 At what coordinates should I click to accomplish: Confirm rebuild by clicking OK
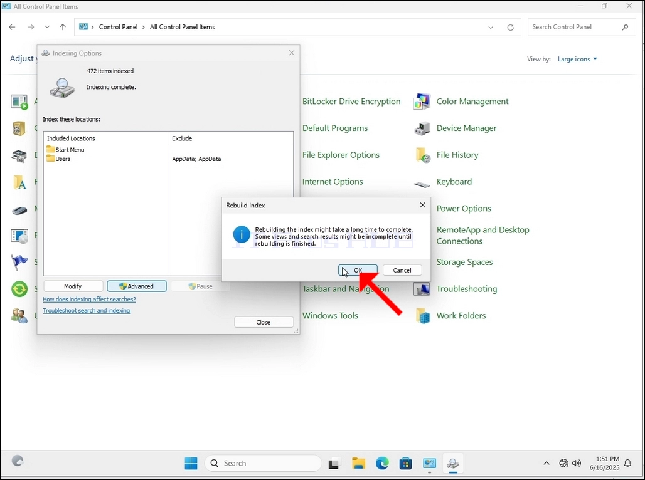pyautogui.click(x=358, y=270)
